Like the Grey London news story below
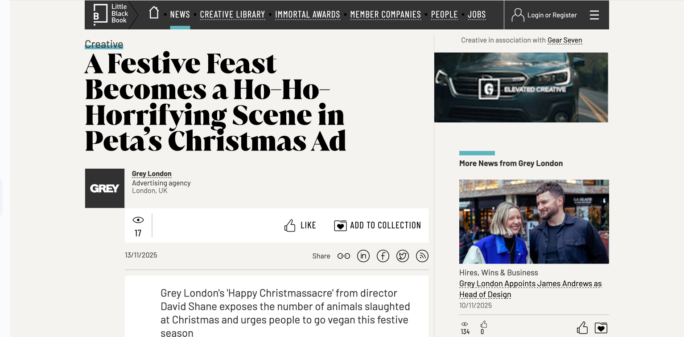Image resolution: width=684 pixels, height=337 pixels. click(582, 328)
